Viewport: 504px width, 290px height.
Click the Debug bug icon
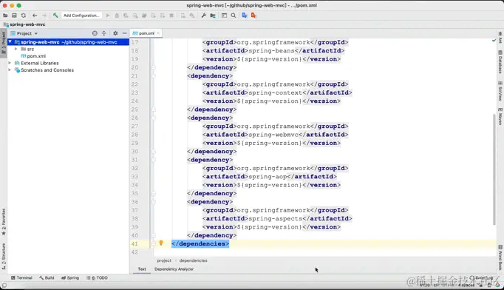click(x=117, y=16)
